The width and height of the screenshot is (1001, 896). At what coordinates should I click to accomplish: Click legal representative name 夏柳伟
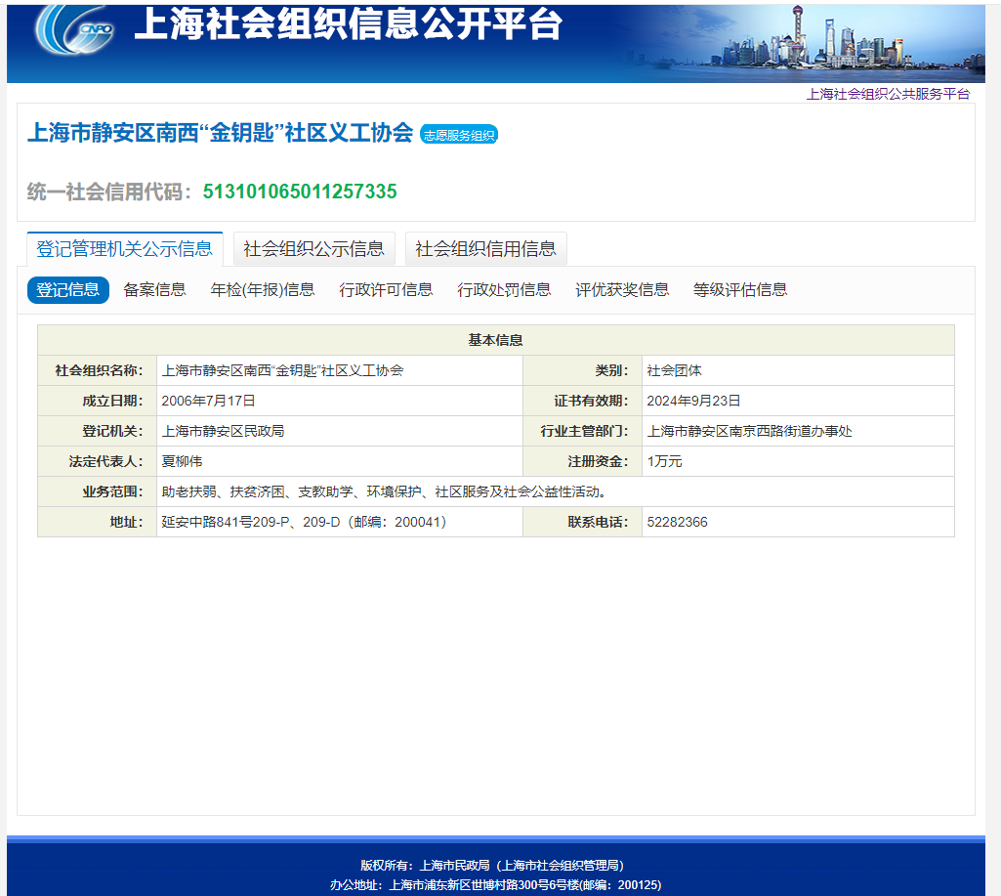click(182, 461)
